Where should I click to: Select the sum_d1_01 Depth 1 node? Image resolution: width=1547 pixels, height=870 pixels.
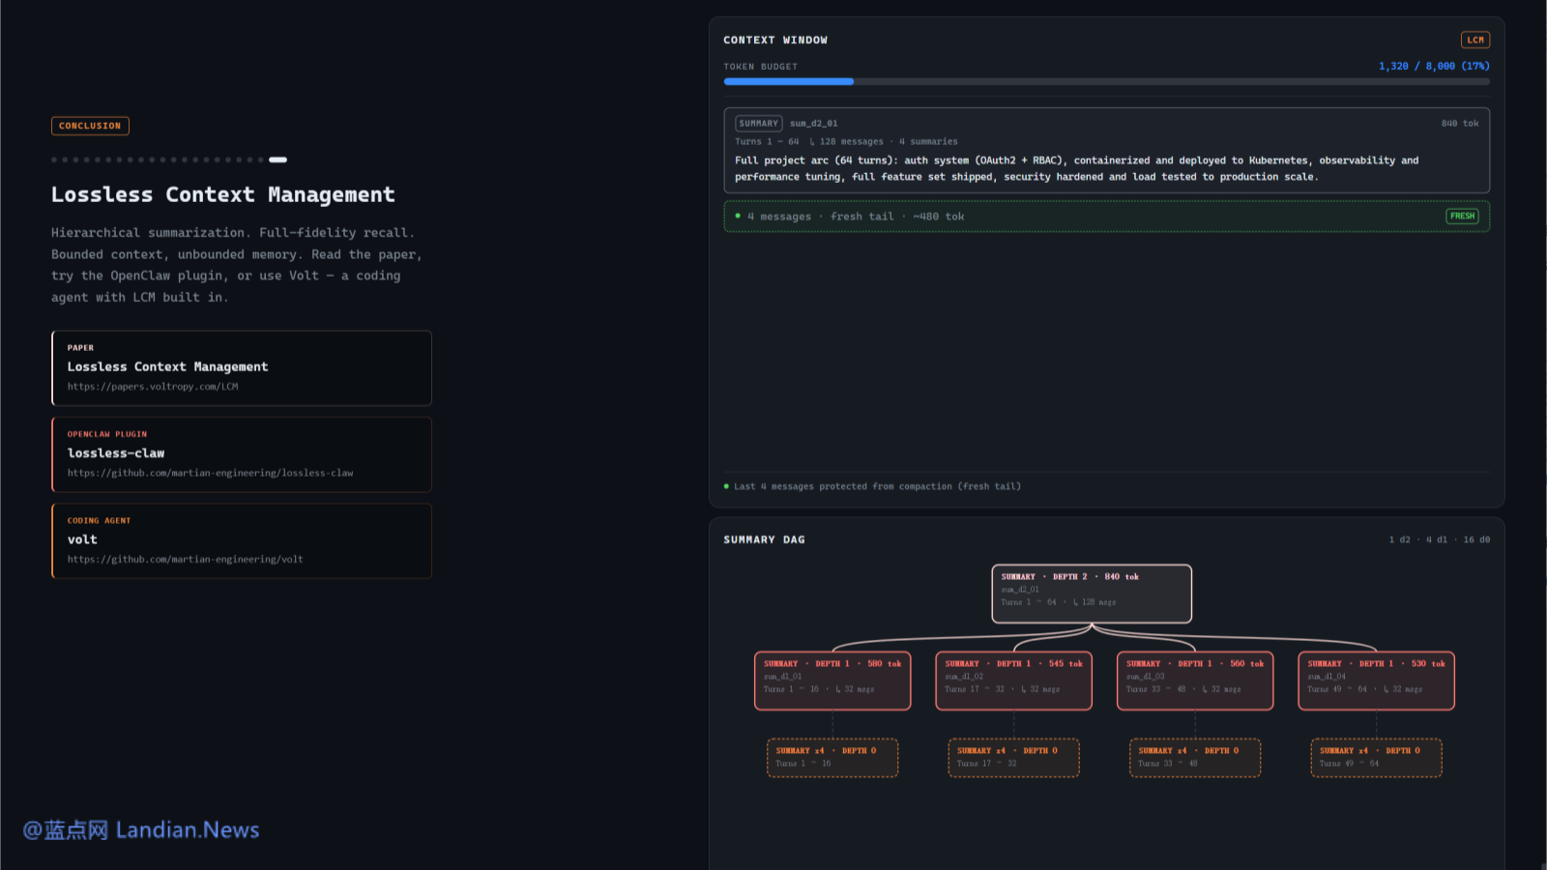[832, 681]
